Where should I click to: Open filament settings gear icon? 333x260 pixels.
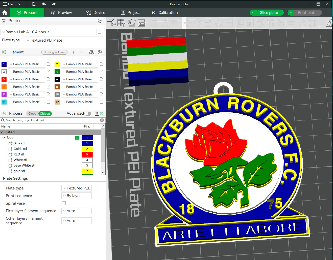point(100,52)
